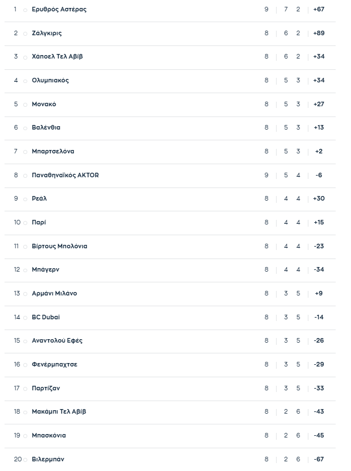Image resolution: width=351 pixels, height=471 pixels.
Task: Open the Βίρτους Μπολόνια team page
Action: tap(59, 247)
